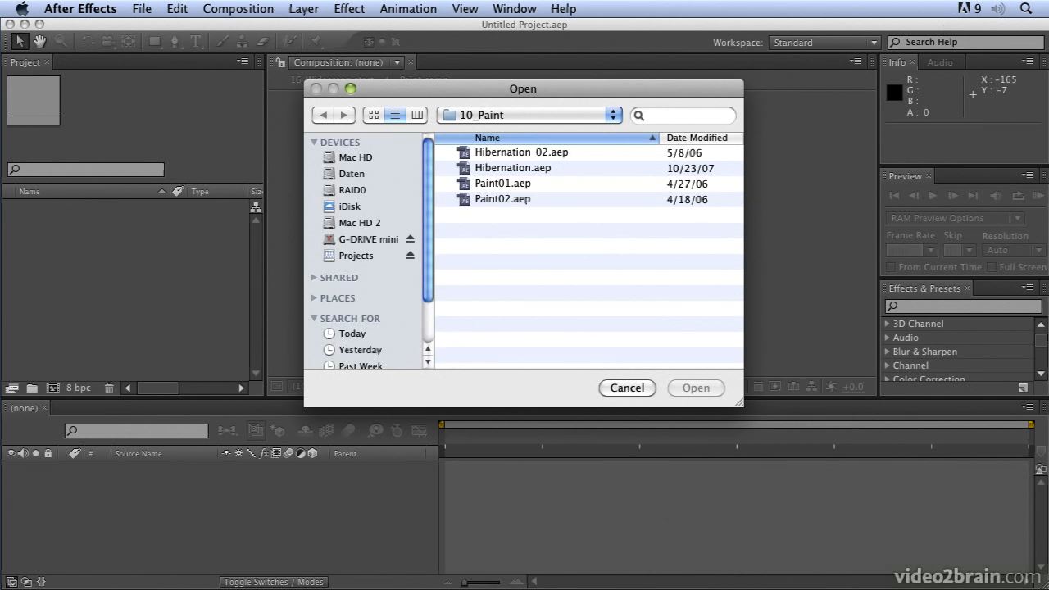Screen dimensions: 1049x590
Task: Eject the Projects volume
Action: coord(411,256)
